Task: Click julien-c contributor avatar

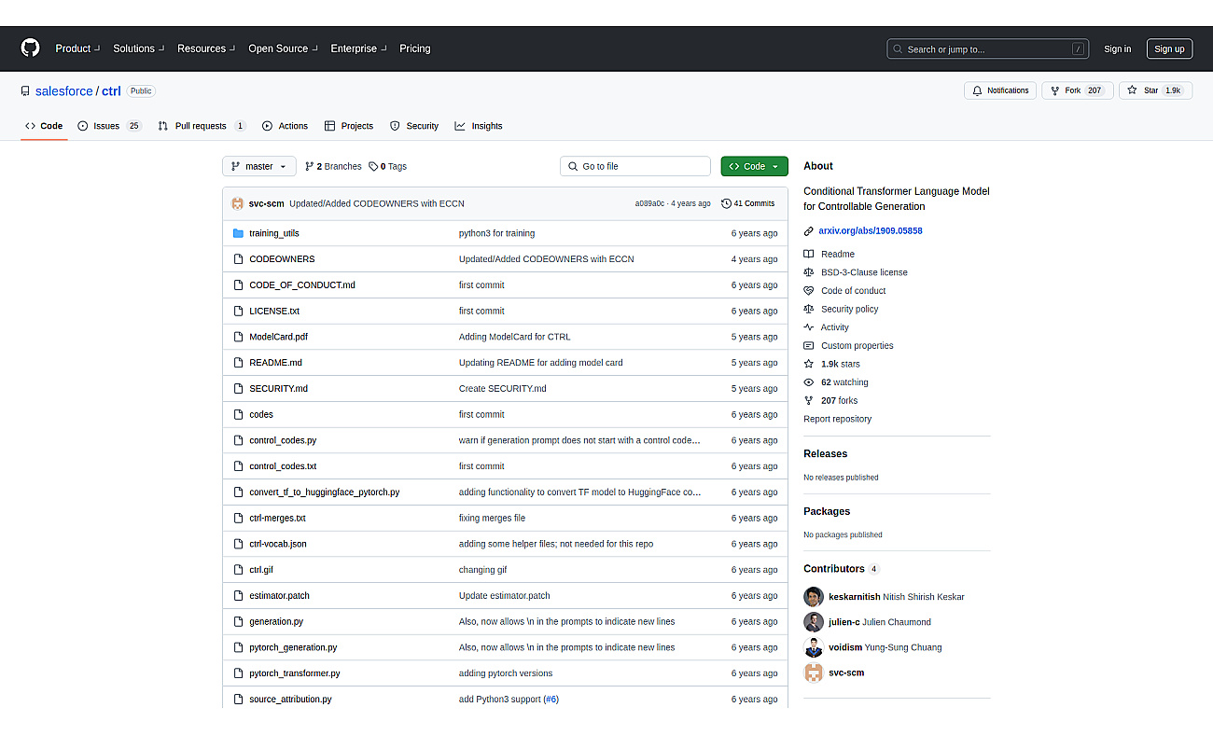Action: [x=814, y=622]
